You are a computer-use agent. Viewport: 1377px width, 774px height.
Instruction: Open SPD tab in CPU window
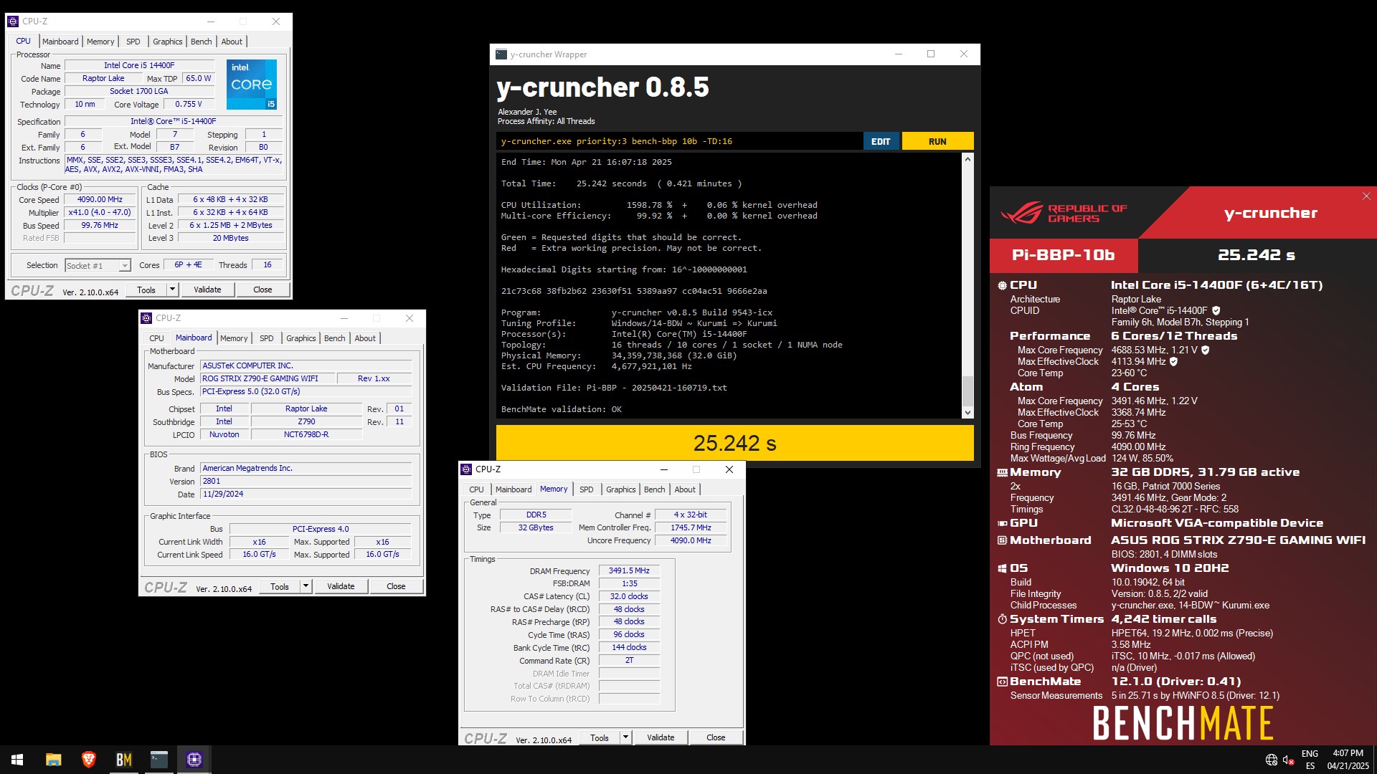(133, 42)
